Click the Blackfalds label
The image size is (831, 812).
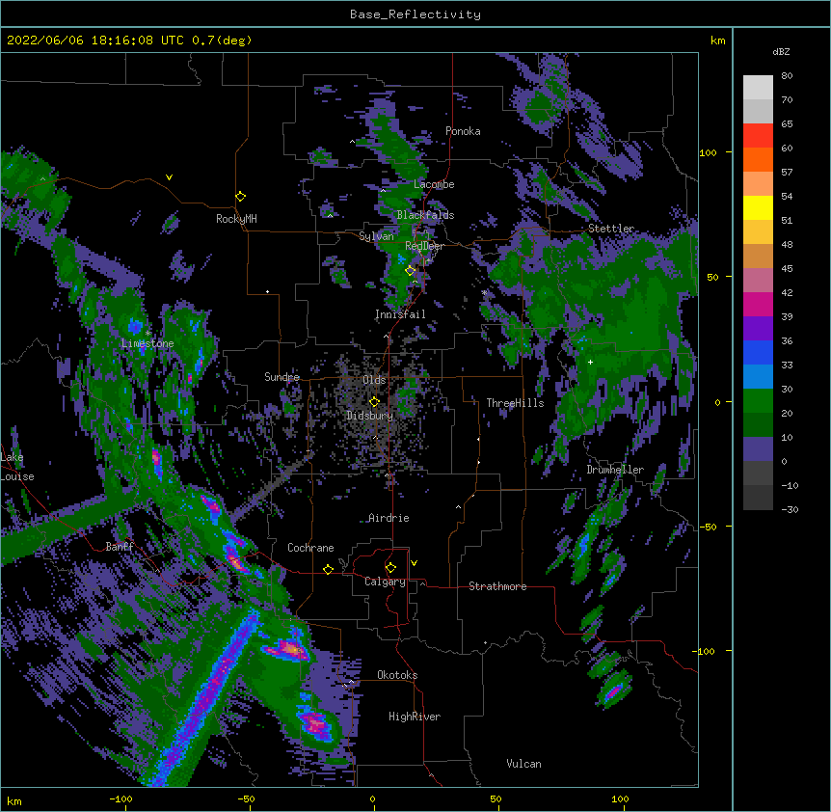(425, 215)
